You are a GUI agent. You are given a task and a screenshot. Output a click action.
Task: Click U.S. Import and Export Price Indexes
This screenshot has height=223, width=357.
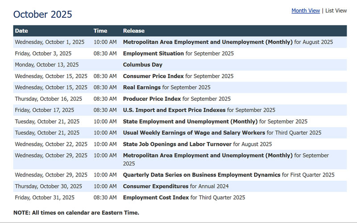point(174,110)
